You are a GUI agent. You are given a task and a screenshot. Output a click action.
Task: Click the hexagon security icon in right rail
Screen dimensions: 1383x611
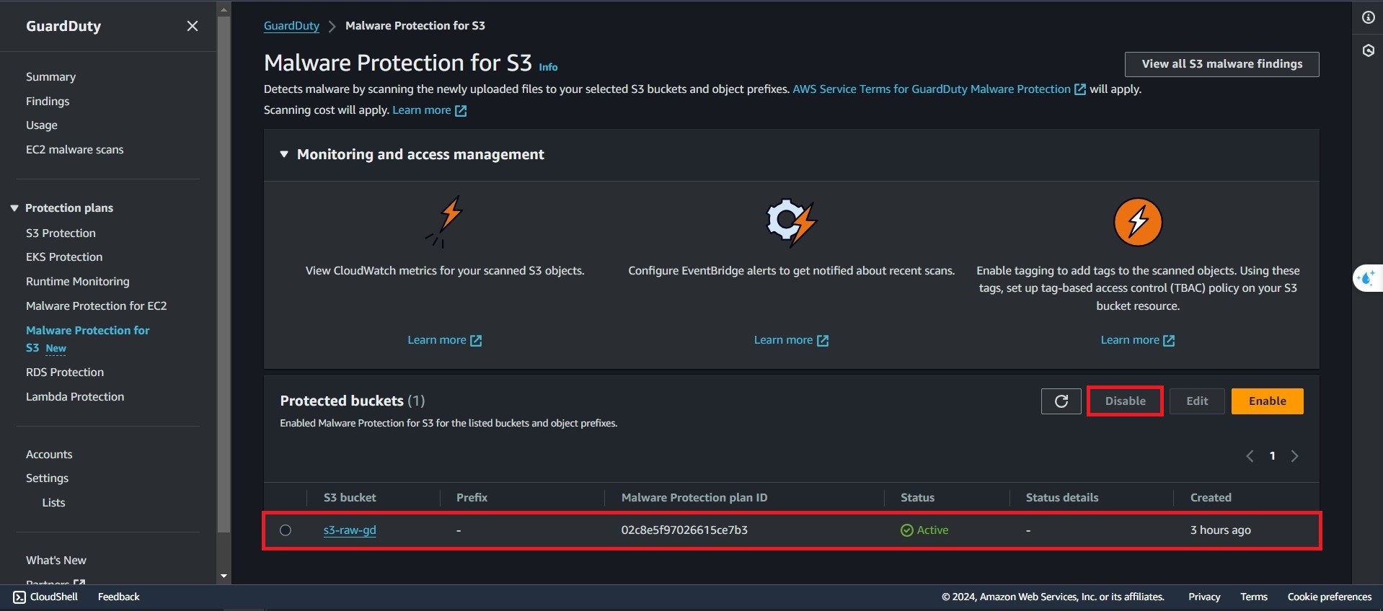tap(1368, 51)
